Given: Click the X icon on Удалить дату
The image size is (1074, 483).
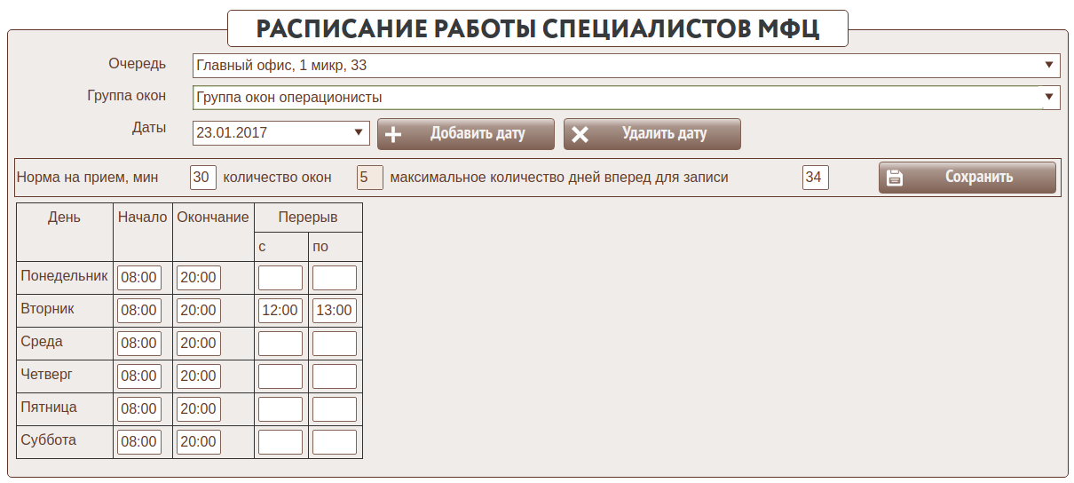Looking at the screenshot, I should point(580,134).
